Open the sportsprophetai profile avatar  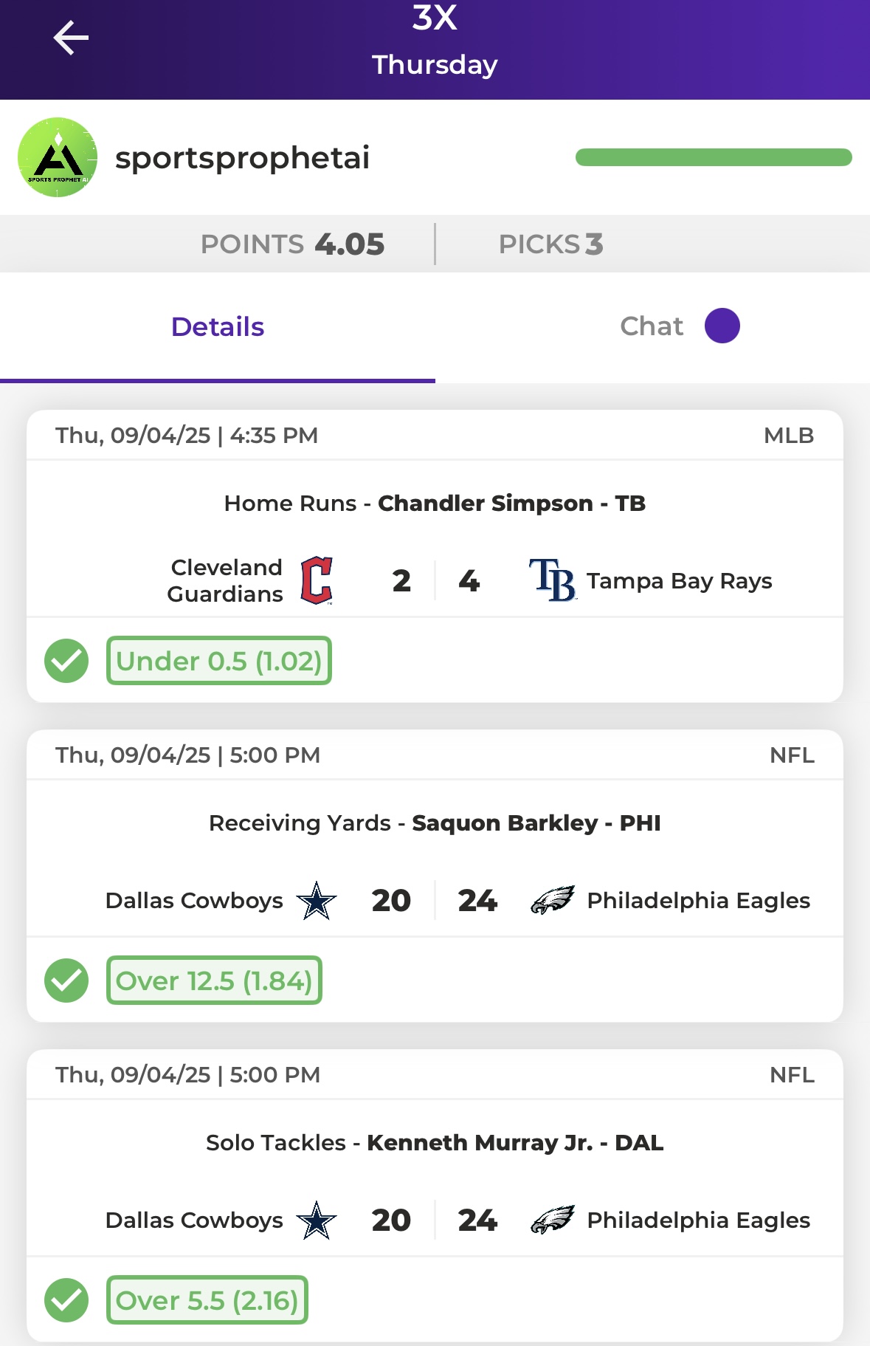[58, 157]
